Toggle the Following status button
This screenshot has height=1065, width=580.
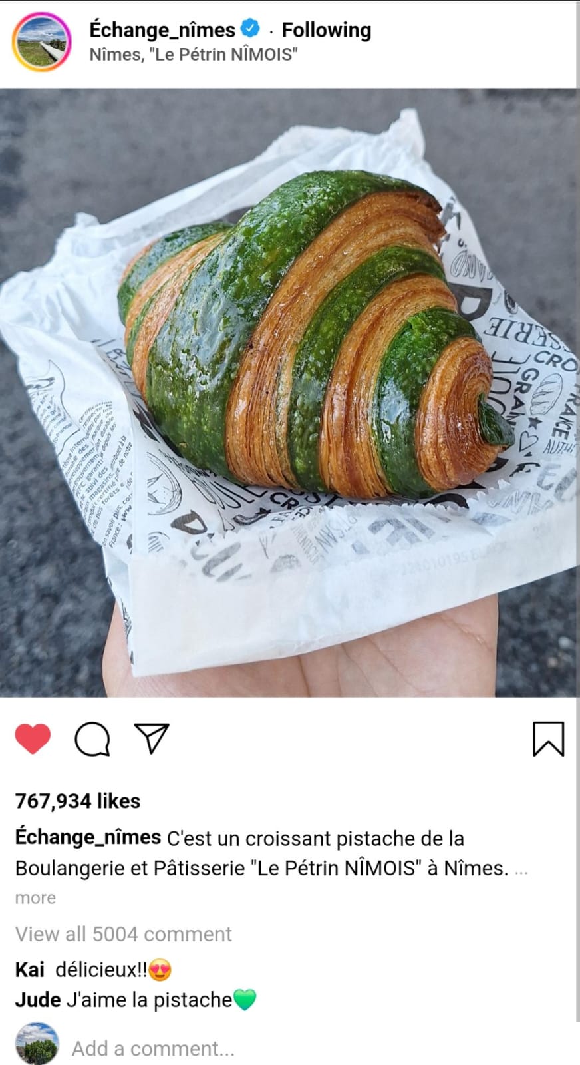click(326, 30)
